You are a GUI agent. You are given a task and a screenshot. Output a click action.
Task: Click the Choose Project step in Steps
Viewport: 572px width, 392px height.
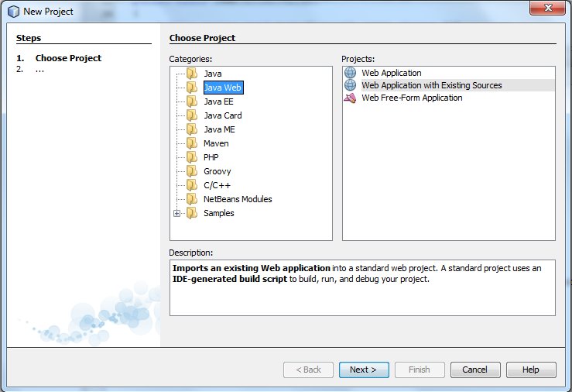[x=68, y=58]
